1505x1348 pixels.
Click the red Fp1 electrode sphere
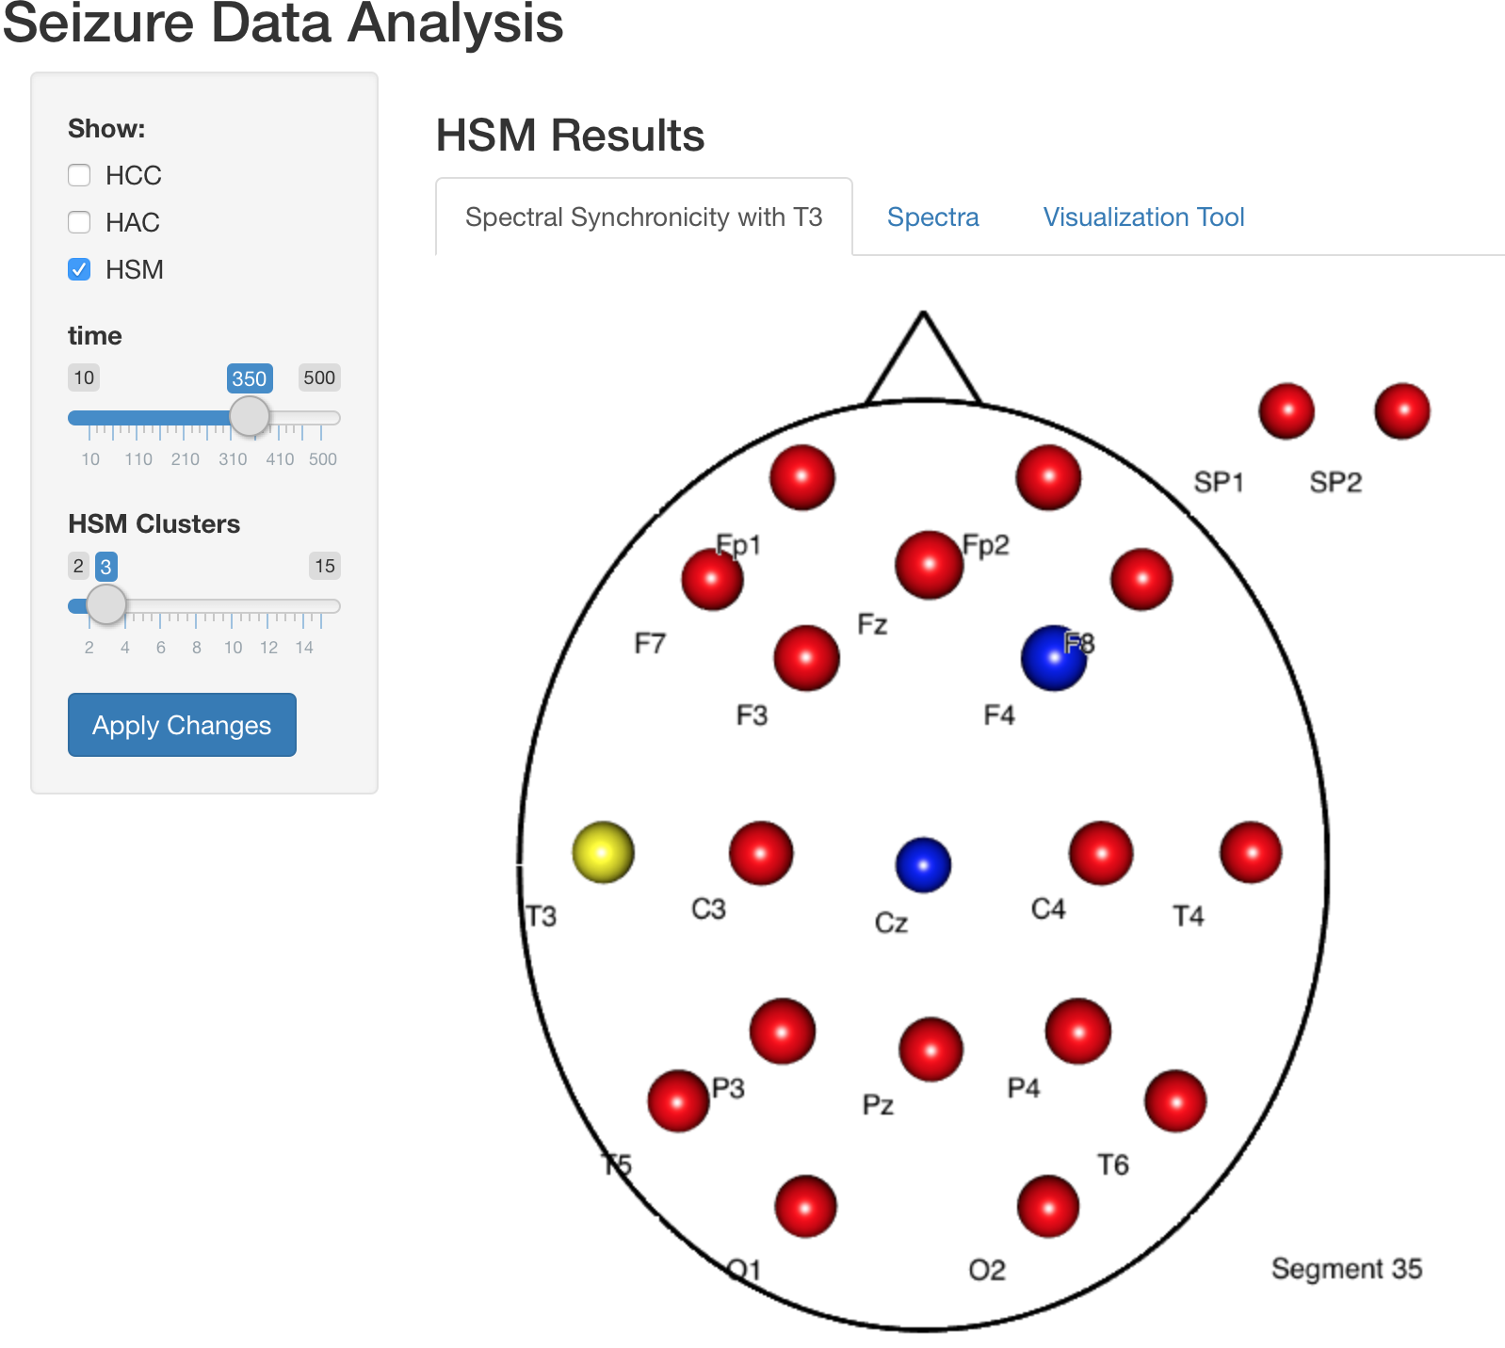pos(801,477)
